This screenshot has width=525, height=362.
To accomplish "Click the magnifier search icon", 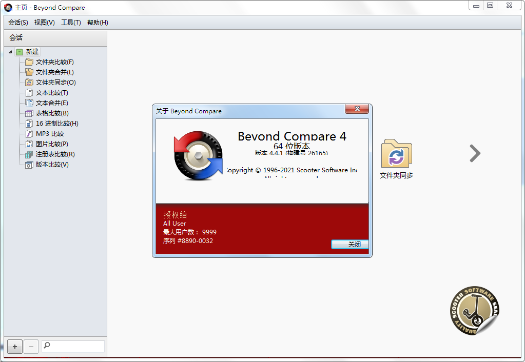I will coord(47,345).
